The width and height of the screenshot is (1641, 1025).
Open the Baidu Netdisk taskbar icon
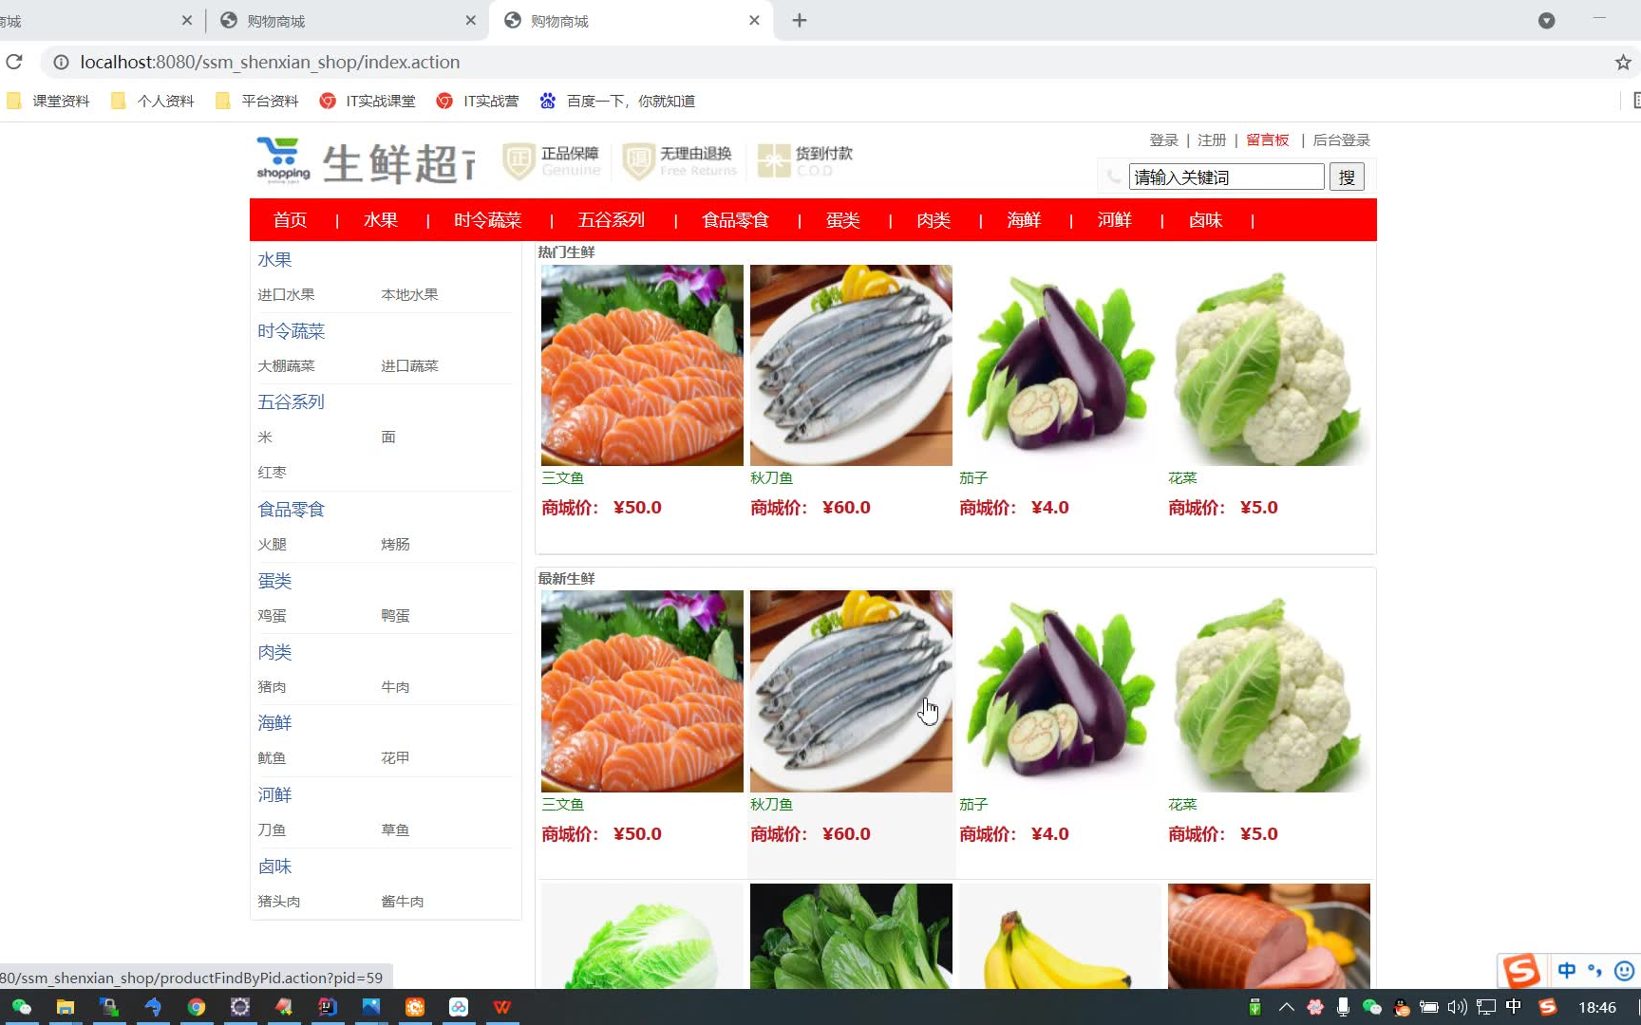459,1007
